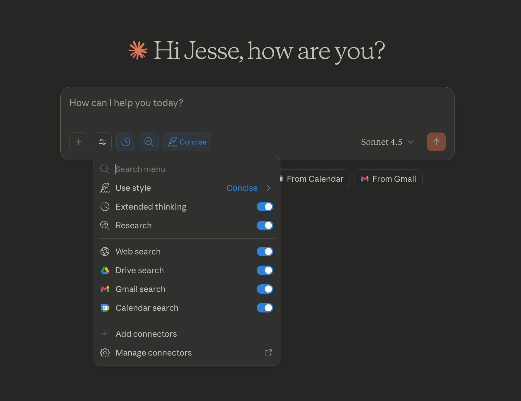The image size is (521, 401).
Task: Disable Drive search switch
Action: tap(265, 270)
